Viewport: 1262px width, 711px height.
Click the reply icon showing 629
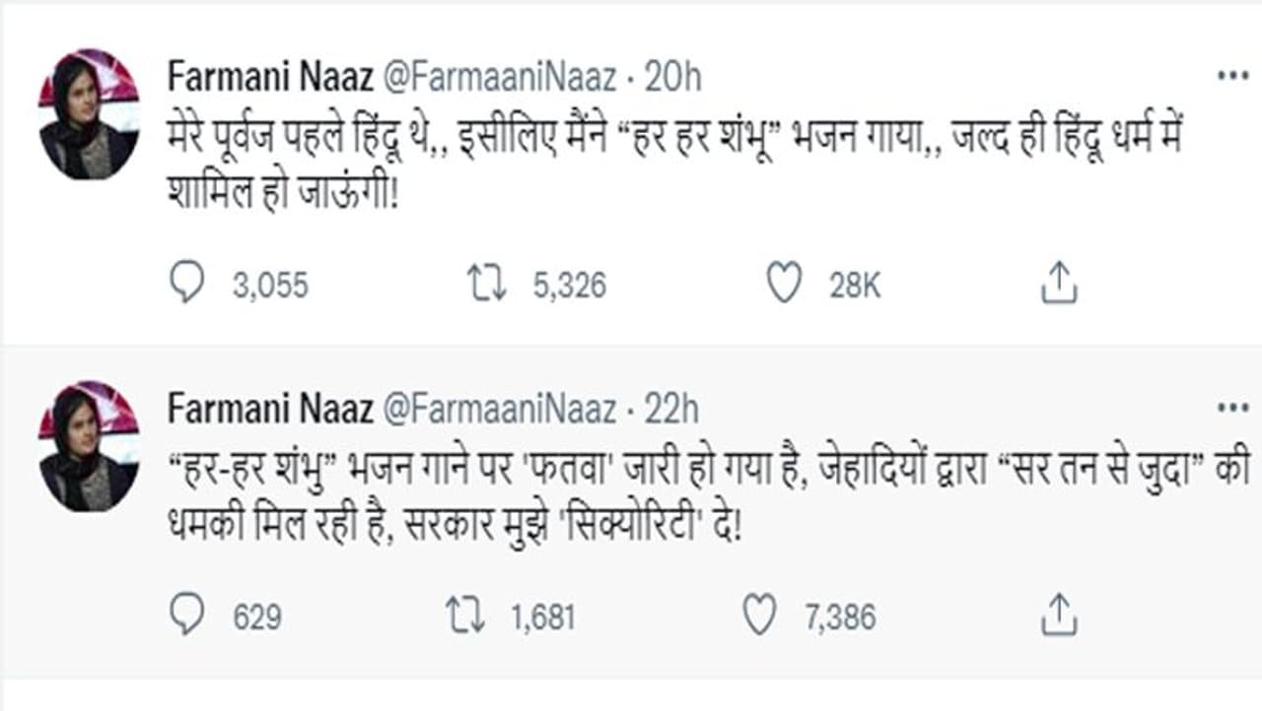click(x=187, y=616)
